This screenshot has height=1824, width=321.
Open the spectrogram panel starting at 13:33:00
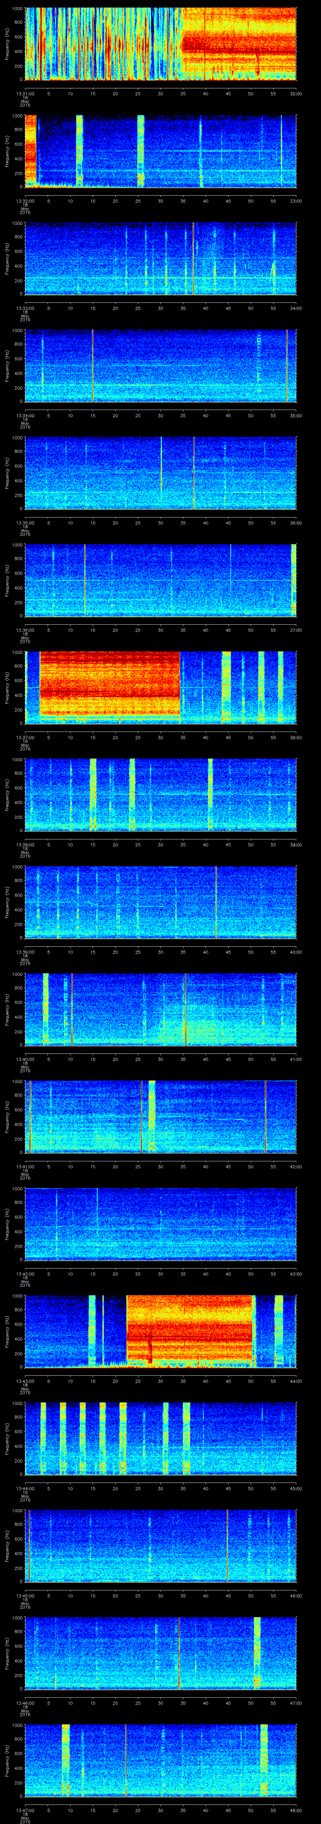[x=160, y=258]
